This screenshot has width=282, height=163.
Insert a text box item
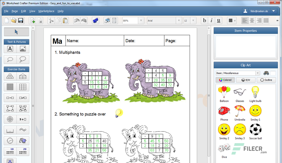tap(10, 48)
